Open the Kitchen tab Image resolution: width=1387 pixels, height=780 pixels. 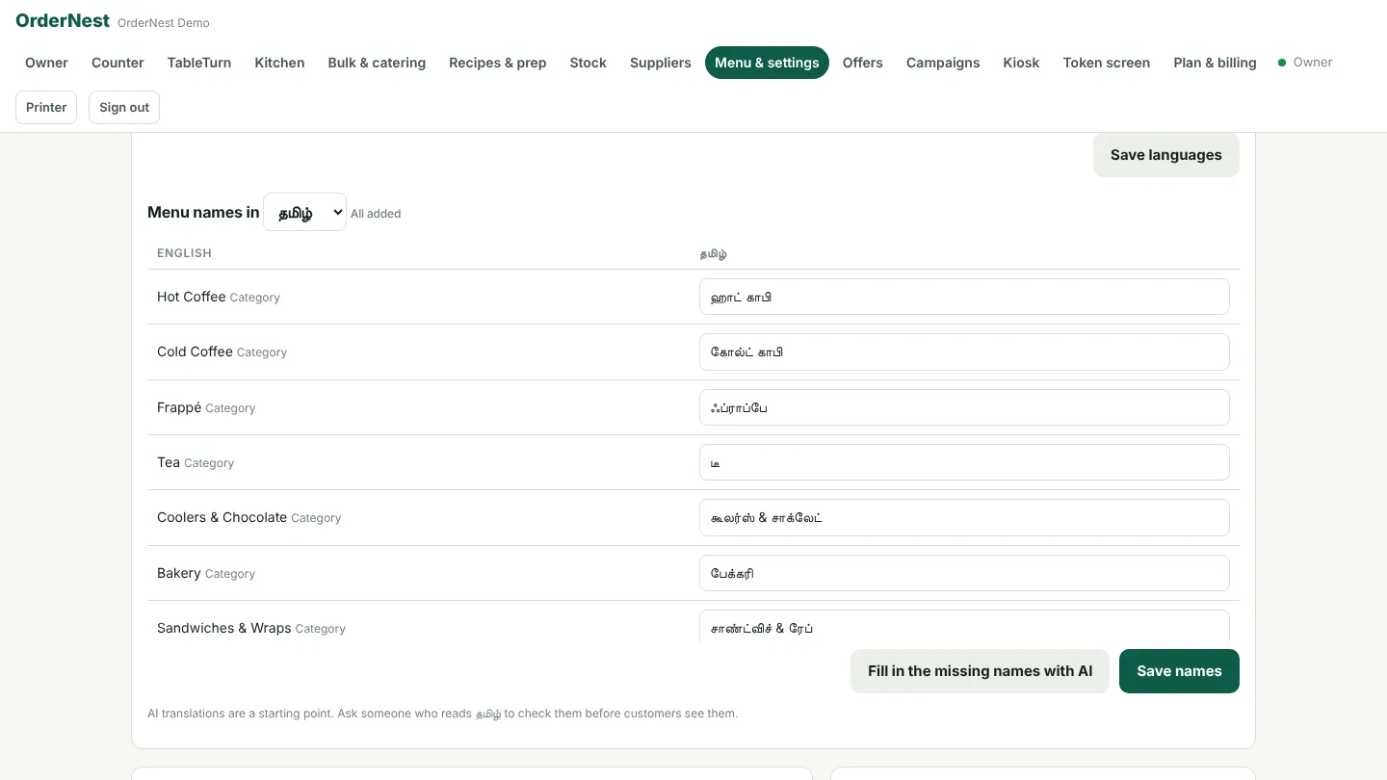tap(279, 63)
